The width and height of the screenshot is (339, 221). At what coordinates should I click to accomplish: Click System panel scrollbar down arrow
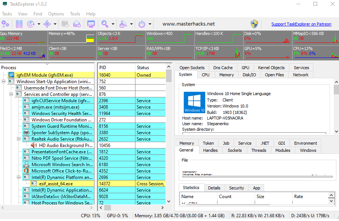coord(336,131)
